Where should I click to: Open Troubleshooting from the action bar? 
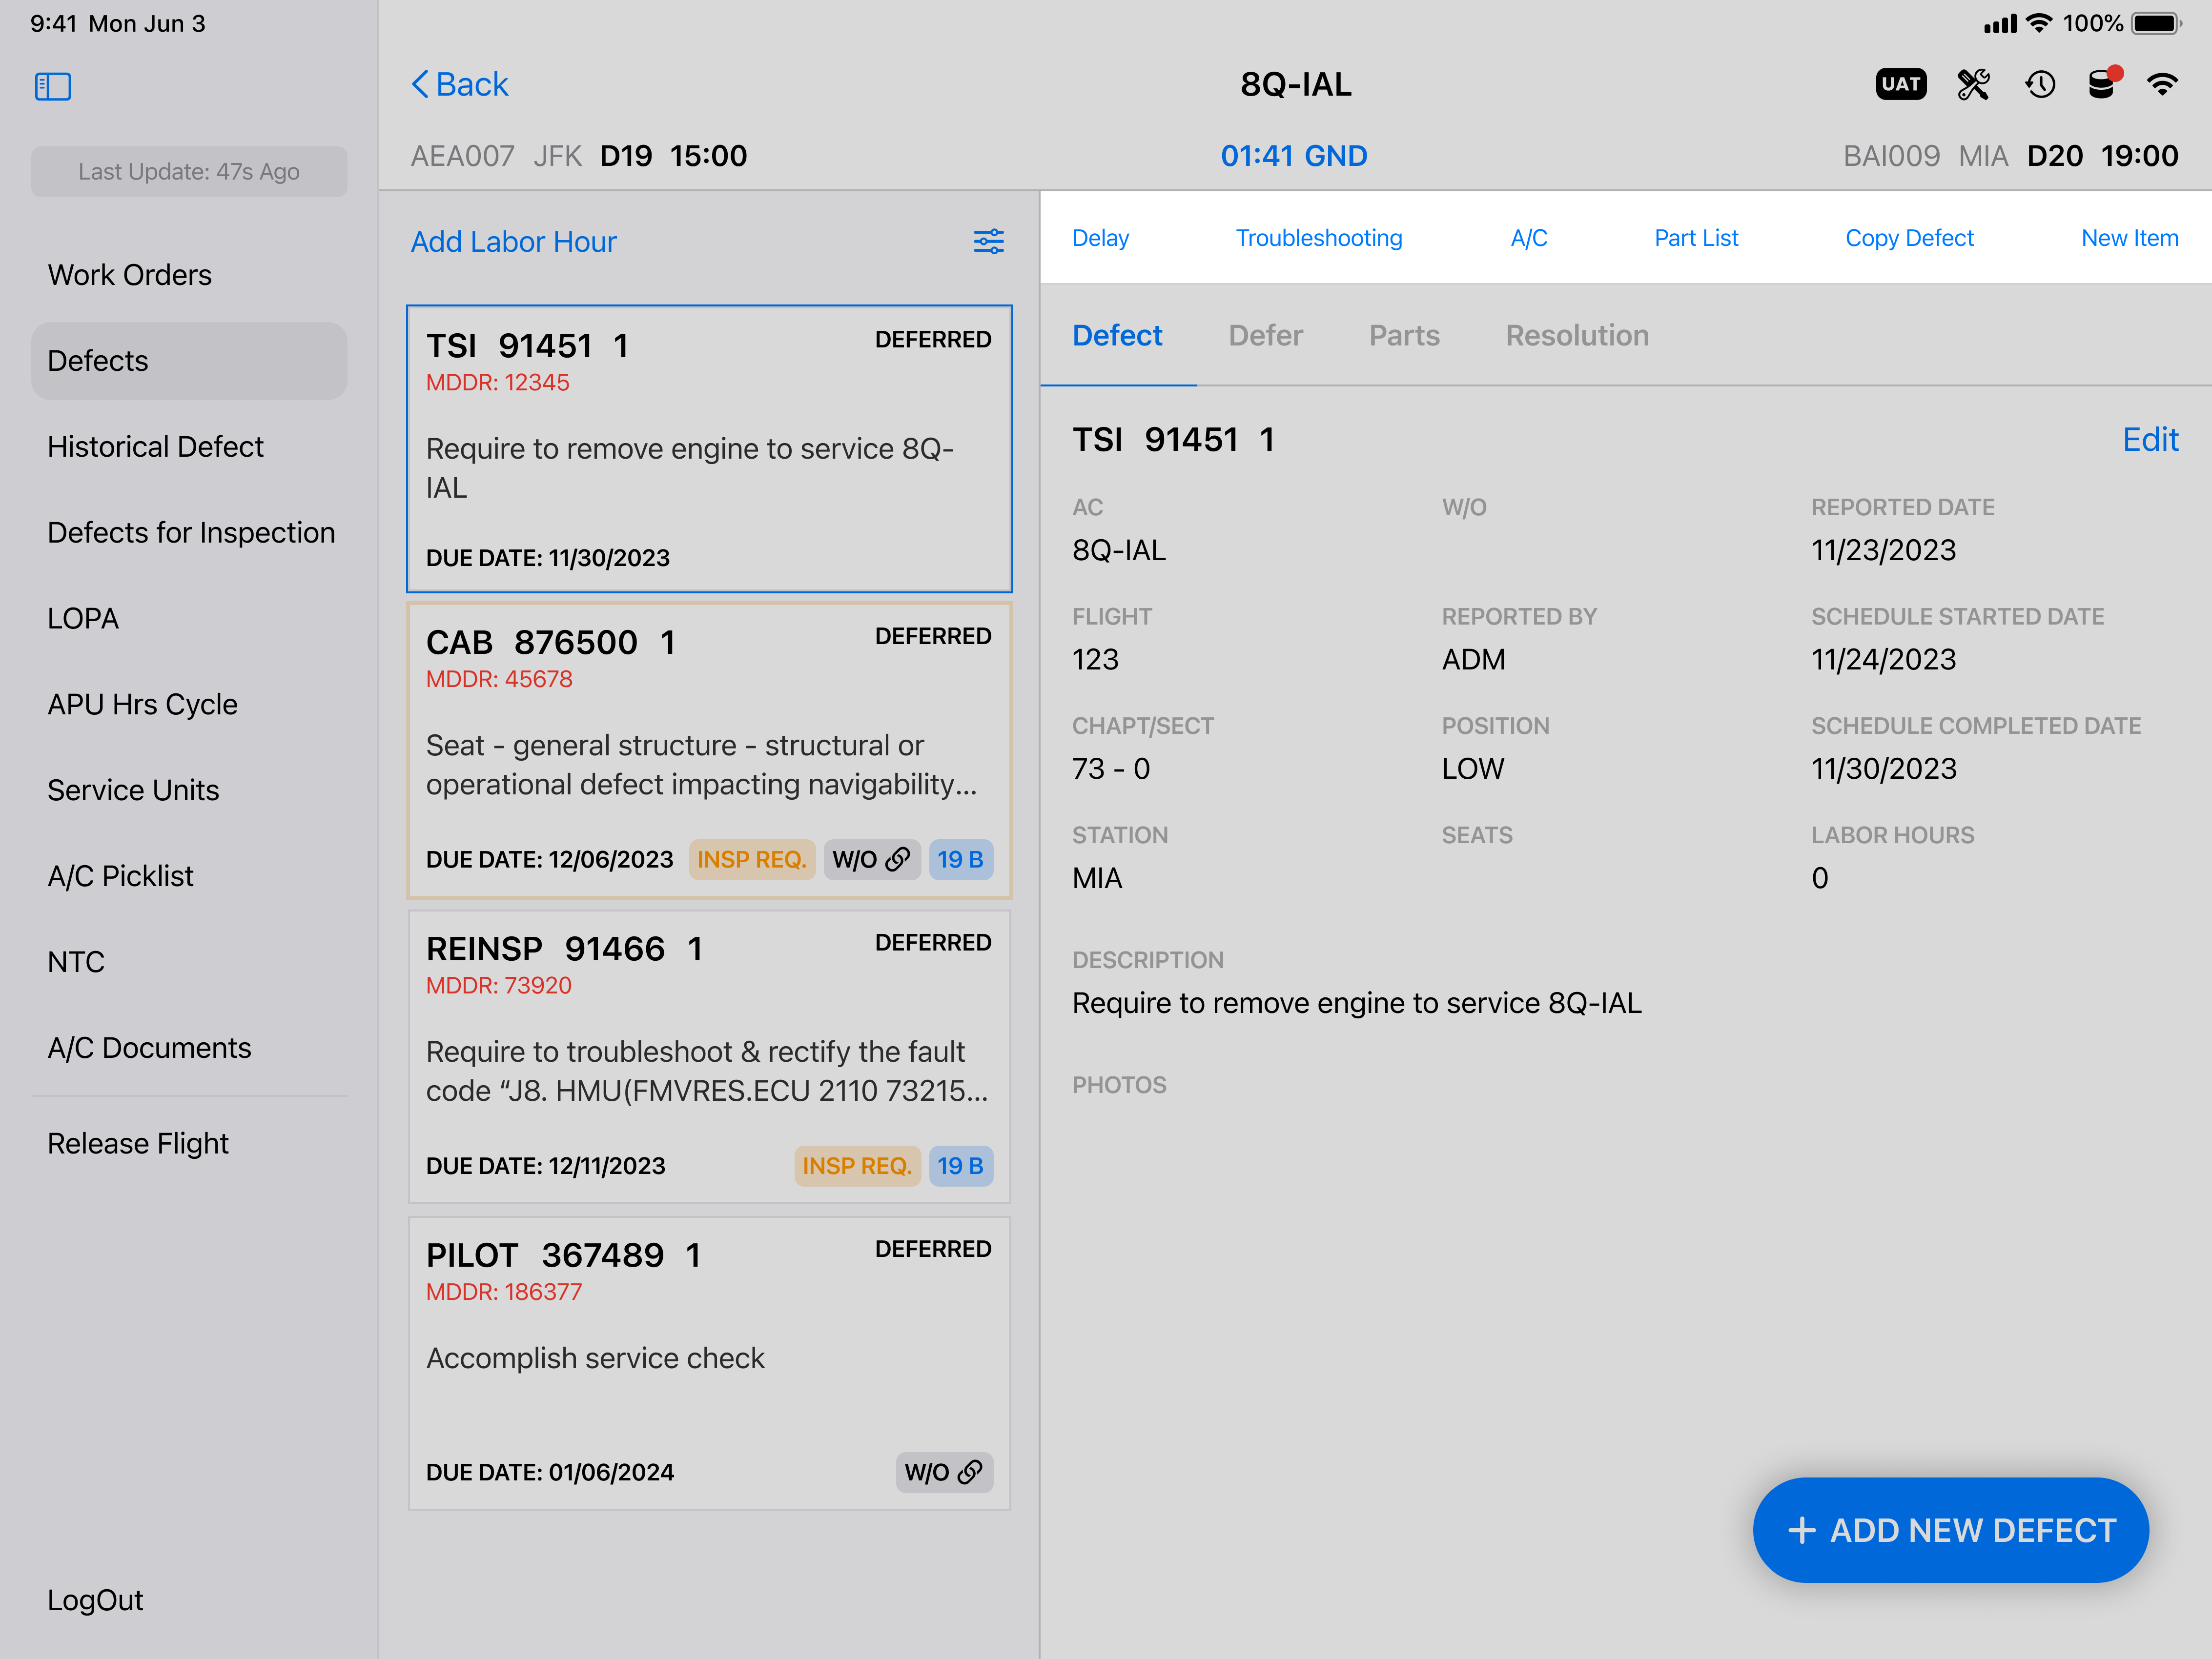pyautogui.click(x=1318, y=238)
